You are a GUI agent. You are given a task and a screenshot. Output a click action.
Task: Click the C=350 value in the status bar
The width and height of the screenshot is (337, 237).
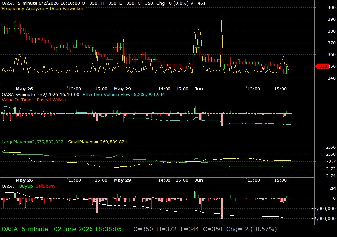213,229
